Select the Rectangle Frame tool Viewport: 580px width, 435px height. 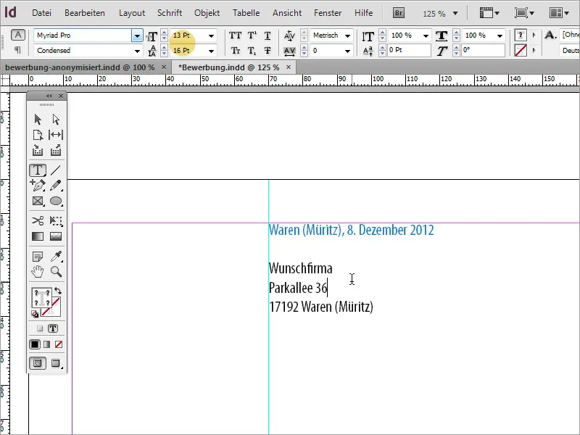38,201
